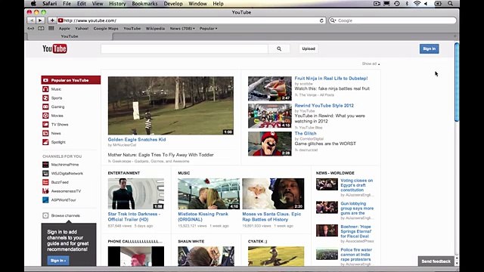Image resolution: width=484 pixels, height=272 pixels.
Task: Open Fruit Ninja in Real Life link
Action: [x=331, y=79]
